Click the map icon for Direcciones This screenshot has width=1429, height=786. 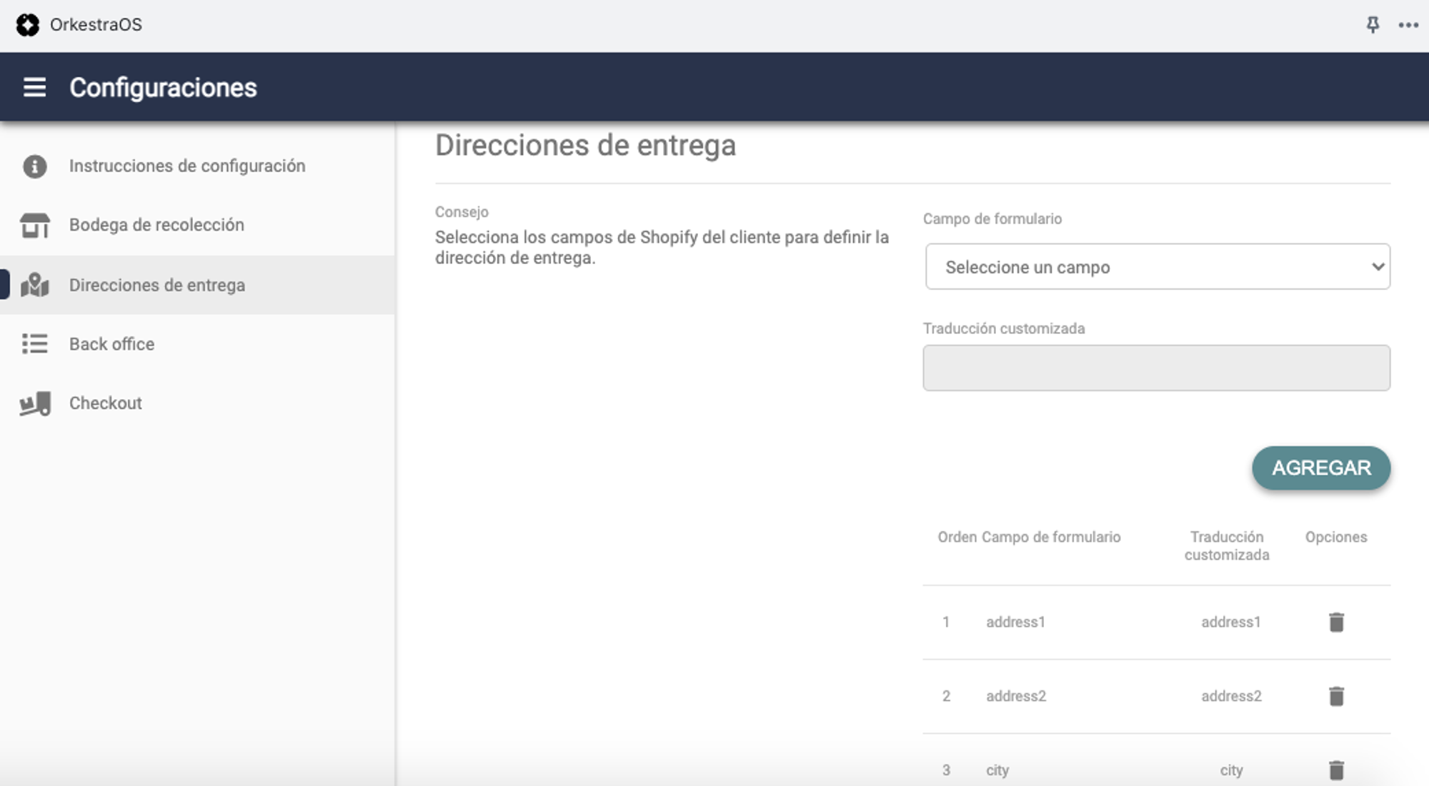click(x=34, y=285)
